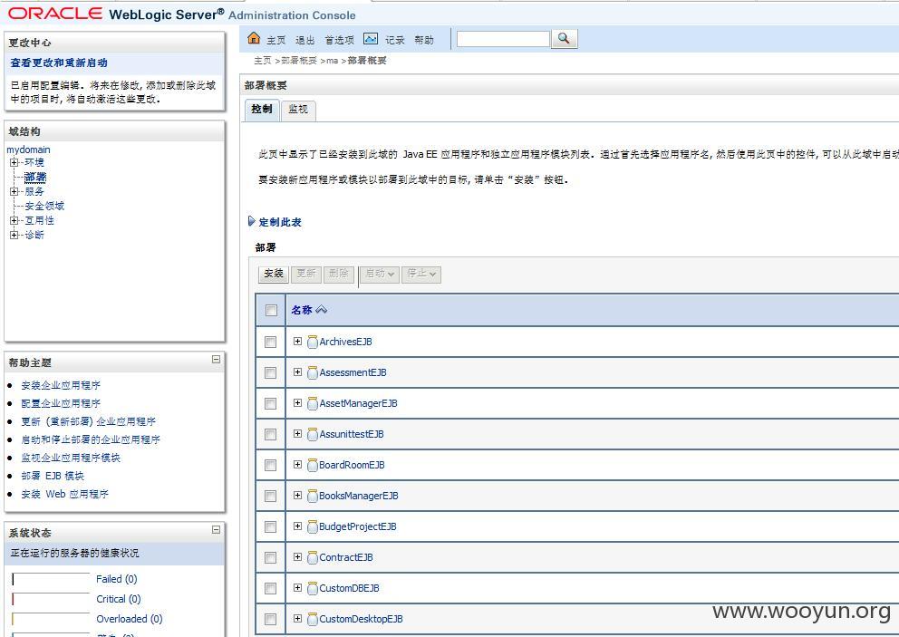Click the 安装 button
This screenshot has width=899, height=637.
click(x=274, y=274)
